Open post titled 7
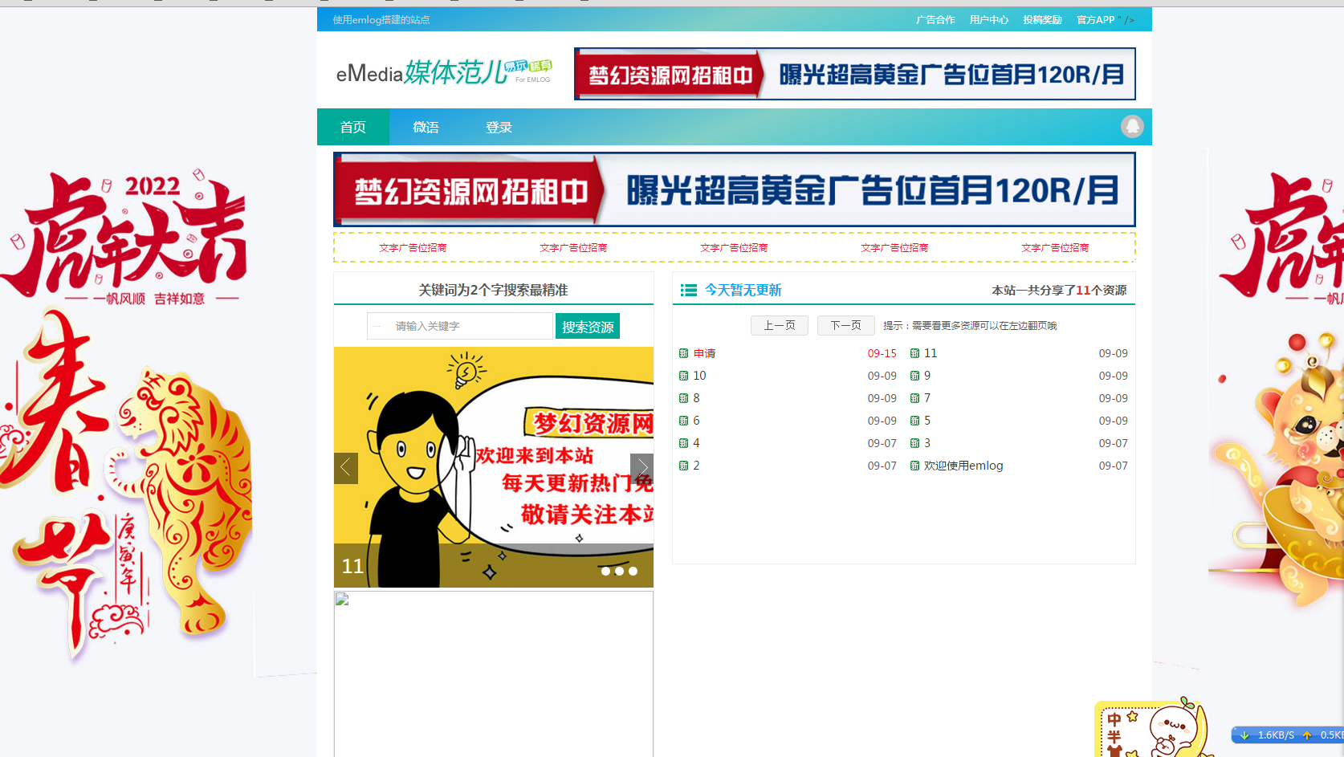The image size is (1344, 757). [x=927, y=398]
